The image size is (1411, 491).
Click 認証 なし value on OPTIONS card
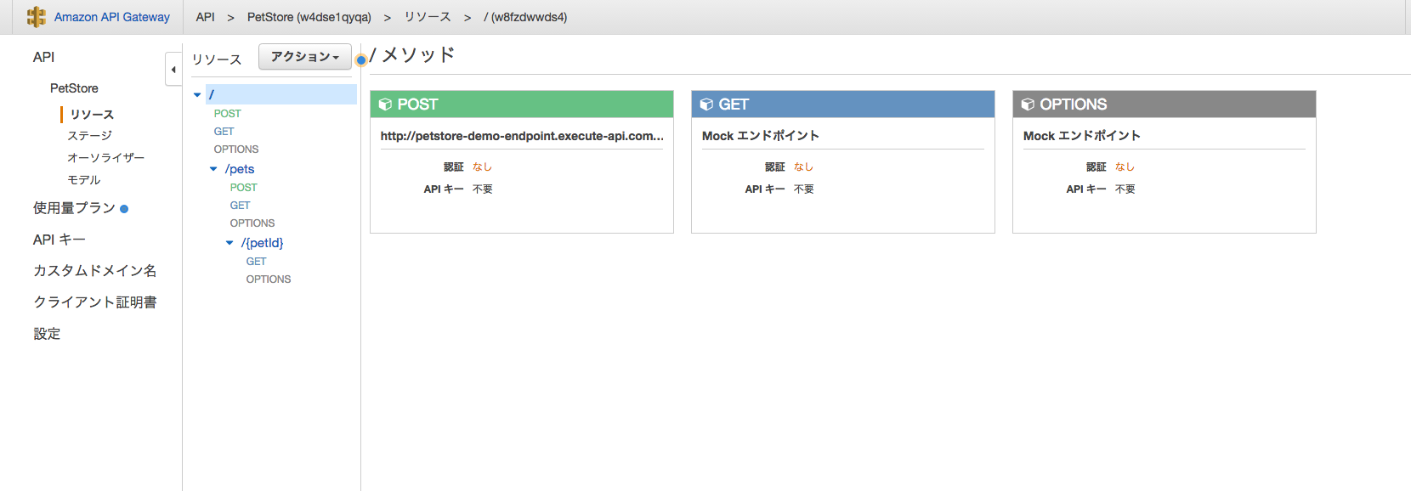point(1125,167)
